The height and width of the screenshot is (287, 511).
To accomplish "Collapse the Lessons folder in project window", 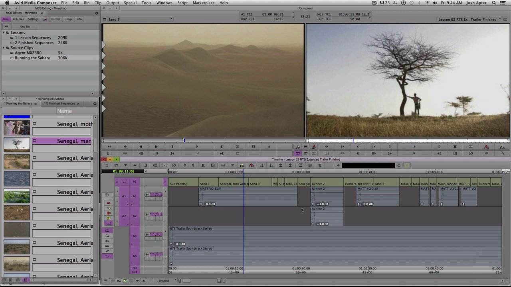I will click(x=3, y=33).
